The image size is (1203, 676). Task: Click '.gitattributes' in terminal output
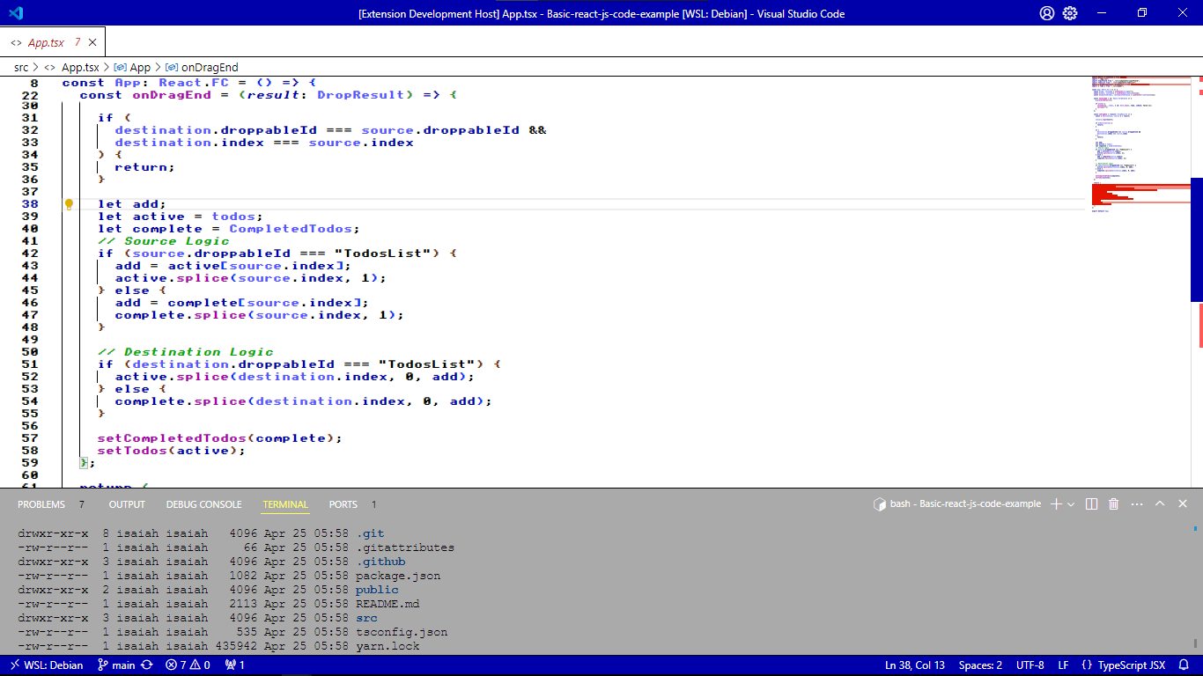[405, 547]
